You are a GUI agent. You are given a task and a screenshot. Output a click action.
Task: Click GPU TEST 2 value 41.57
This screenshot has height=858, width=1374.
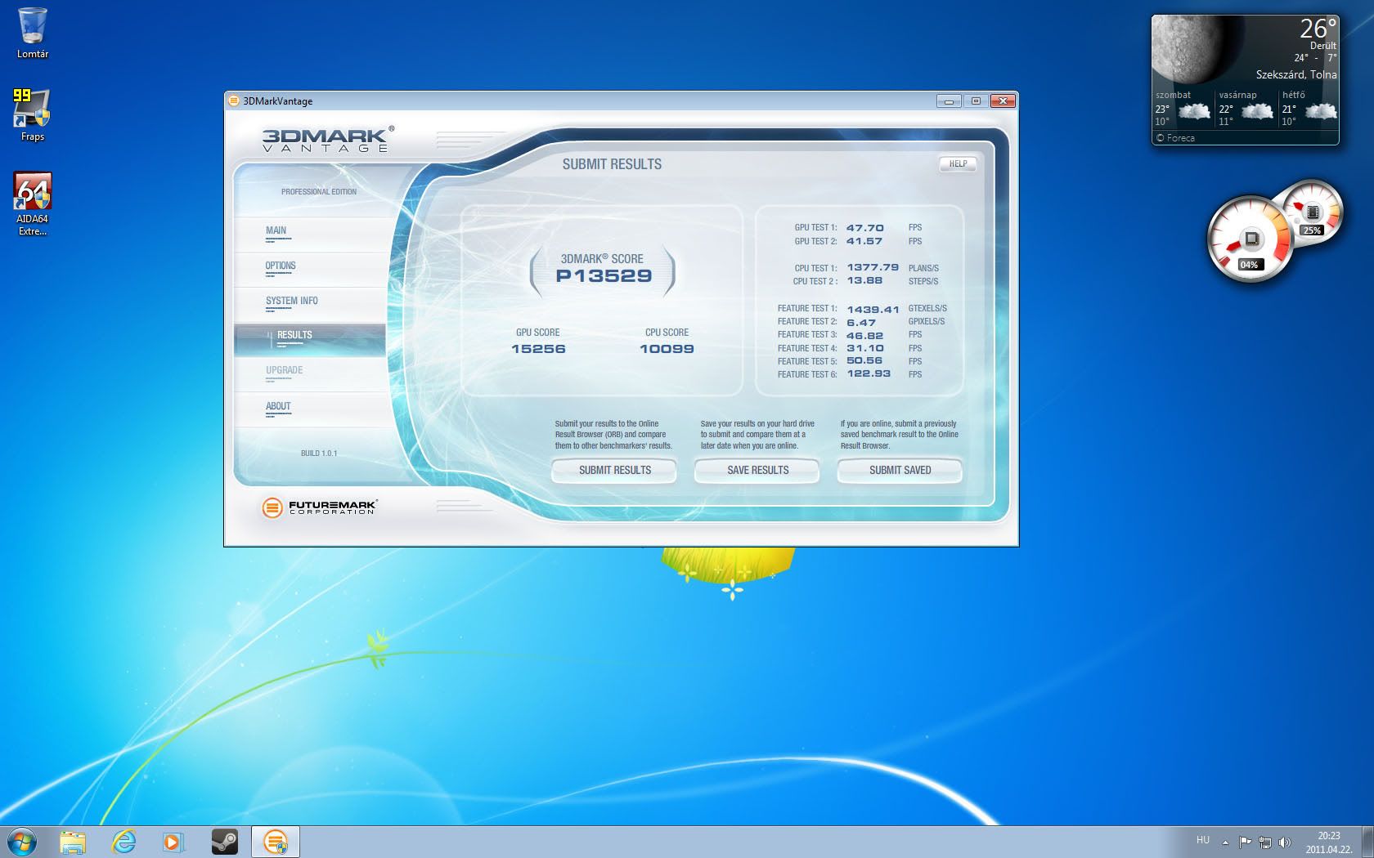(864, 241)
